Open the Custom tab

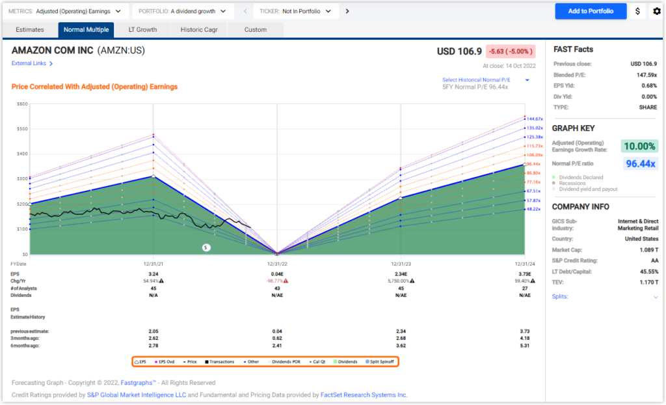click(x=255, y=30)
